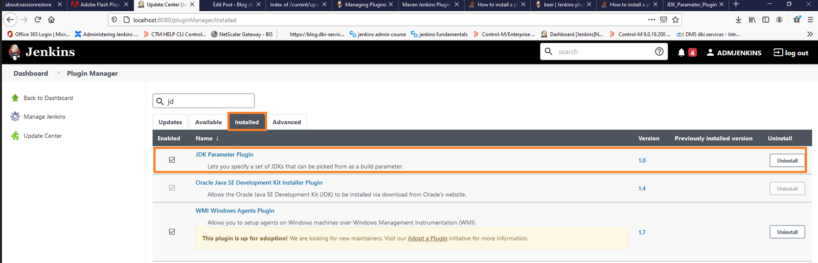Switch to the Updates tab
The width and height of the screenshot is (818, 263).
point(170,122)
